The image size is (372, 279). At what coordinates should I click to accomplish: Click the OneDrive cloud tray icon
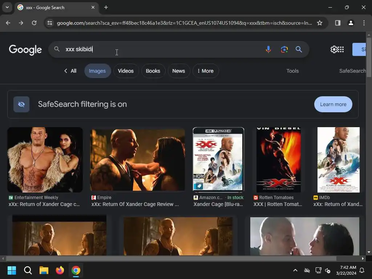pyautogui.click(x=307, y=270)
